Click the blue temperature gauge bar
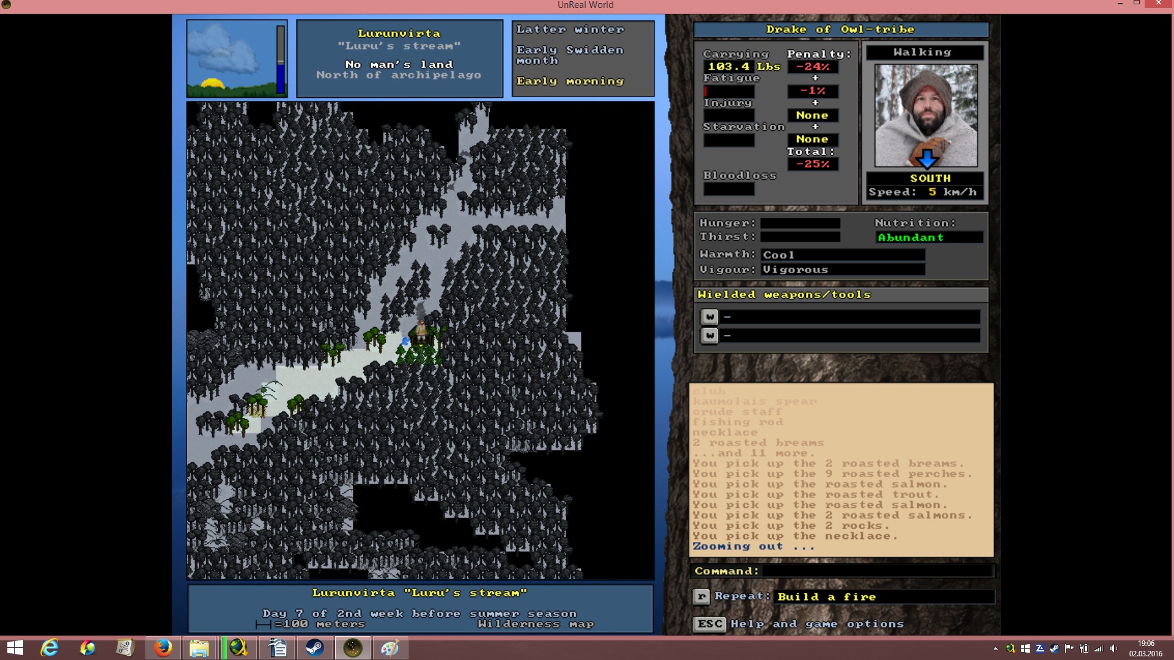This screenshot has width=1174, height=660. click(x=281, y=59)
